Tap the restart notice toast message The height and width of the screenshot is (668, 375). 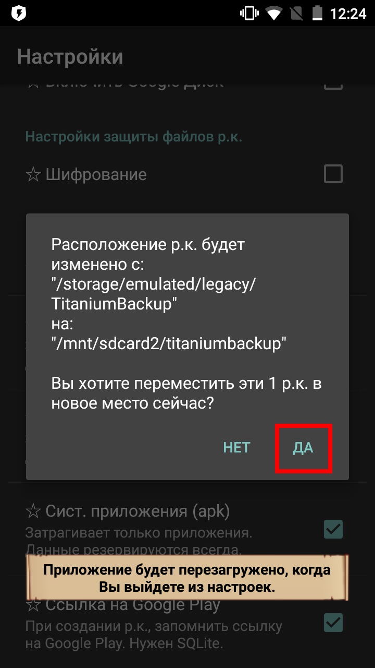pos(187,578)
